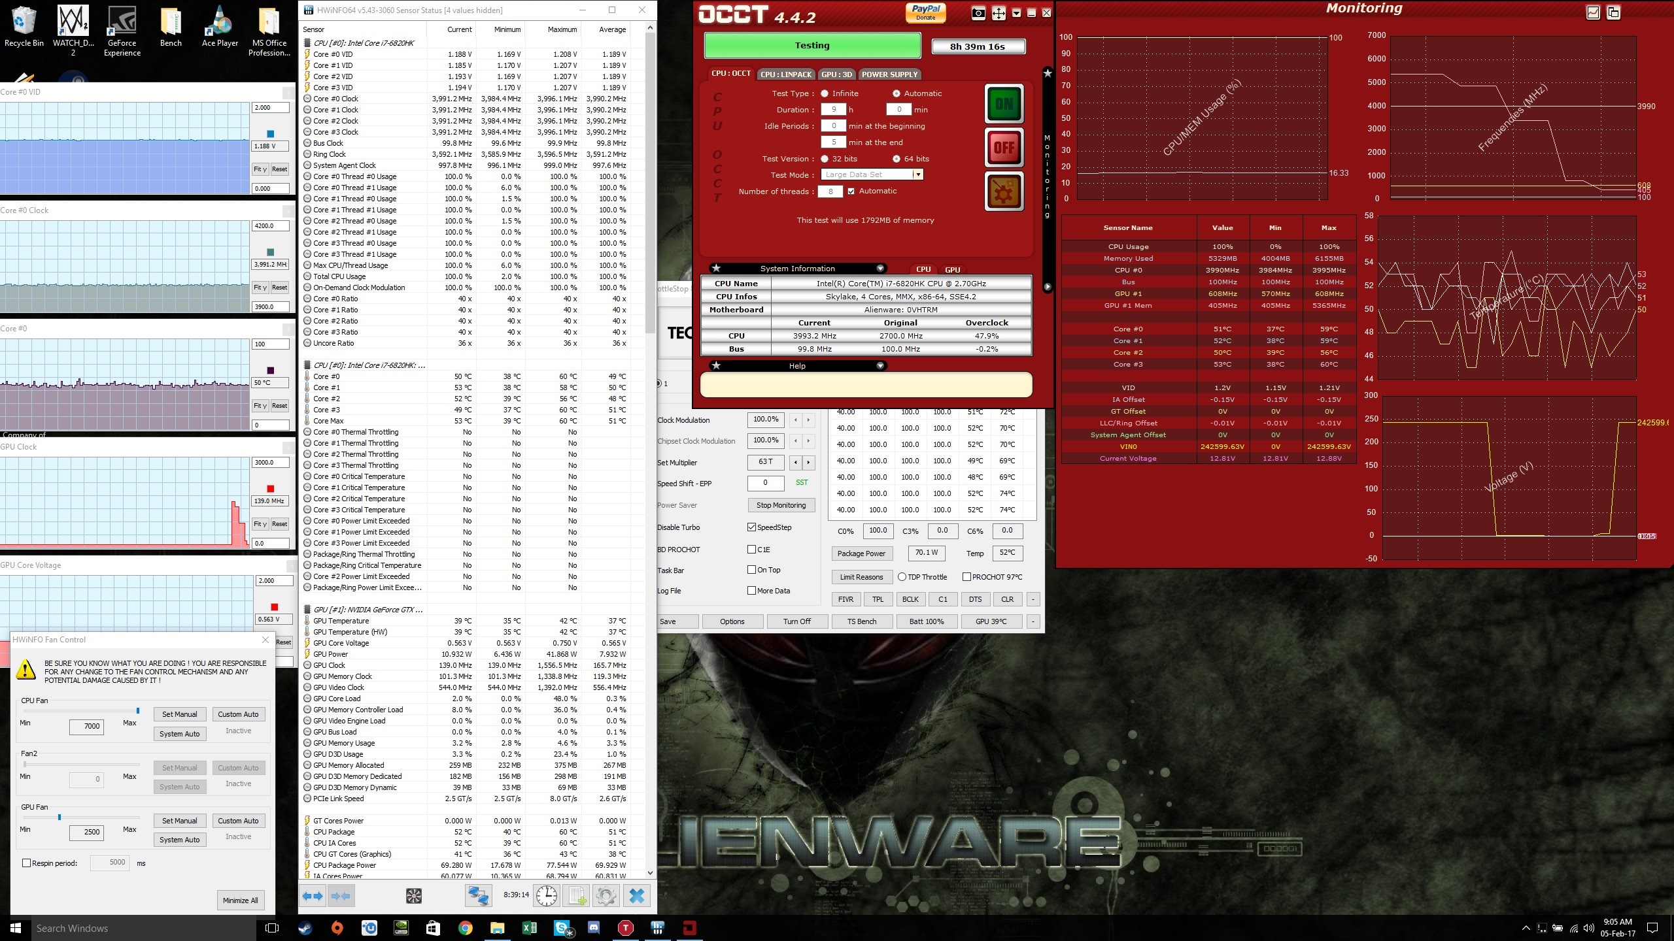Click HWiNFO expand-columns arrows icon

click(x=313, y=896)
